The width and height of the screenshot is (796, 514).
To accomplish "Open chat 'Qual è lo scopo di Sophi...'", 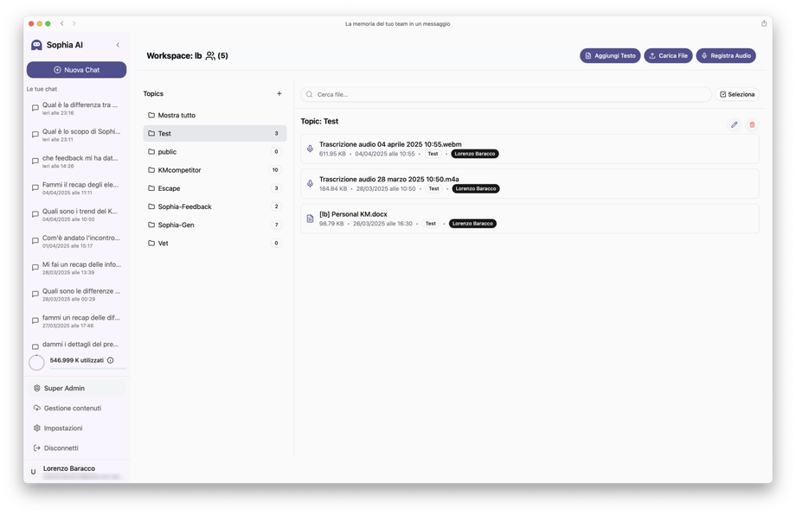I will tap(76, 135).
